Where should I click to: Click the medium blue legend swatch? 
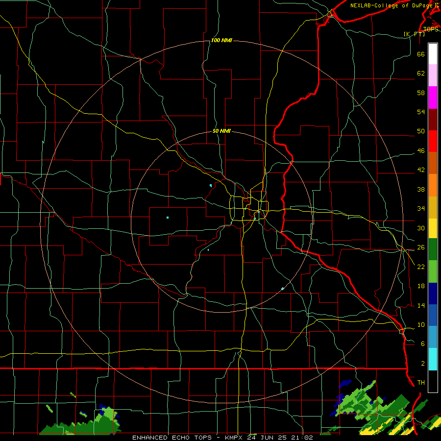(433, 316)
